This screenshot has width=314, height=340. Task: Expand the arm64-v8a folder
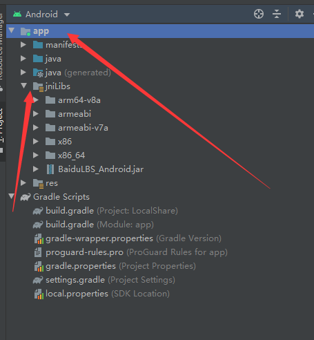(x=36, y=100)
